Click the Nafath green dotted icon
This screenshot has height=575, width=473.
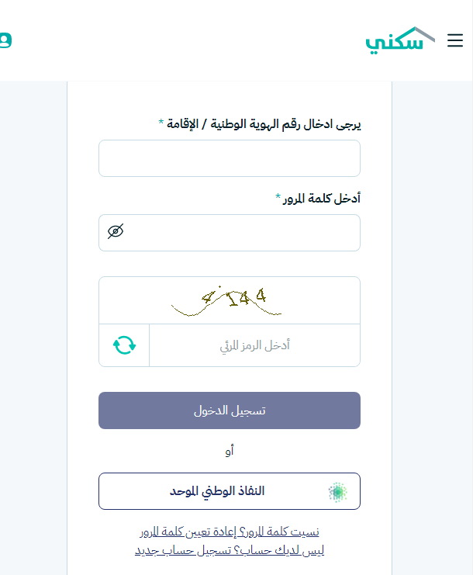(x=337, y=491)
